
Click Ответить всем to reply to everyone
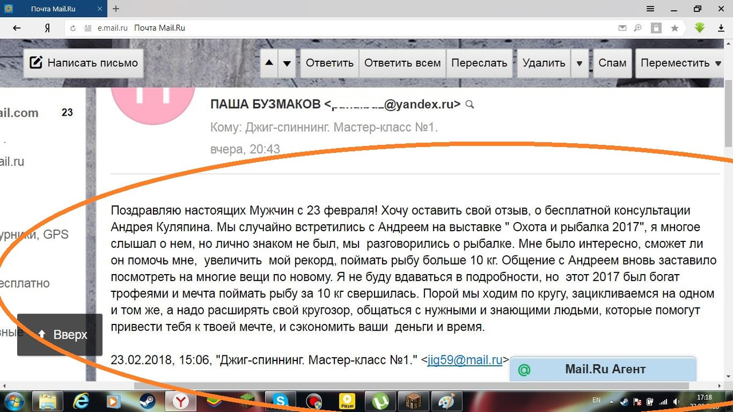point(402,63)
